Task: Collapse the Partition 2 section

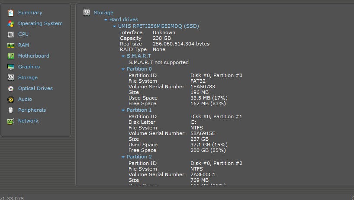Action: [123, 157]
